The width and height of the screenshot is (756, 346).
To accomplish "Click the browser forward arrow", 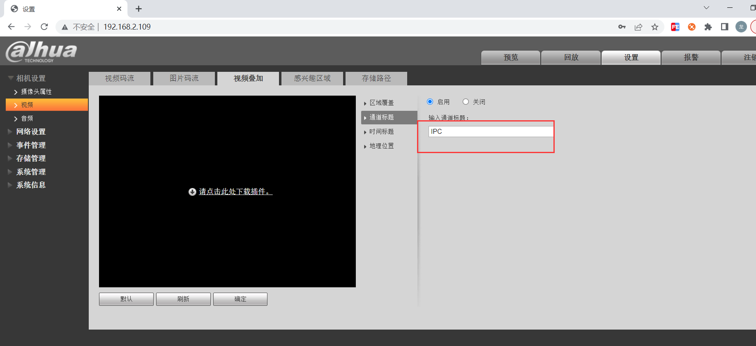I will tap(28, 27).
